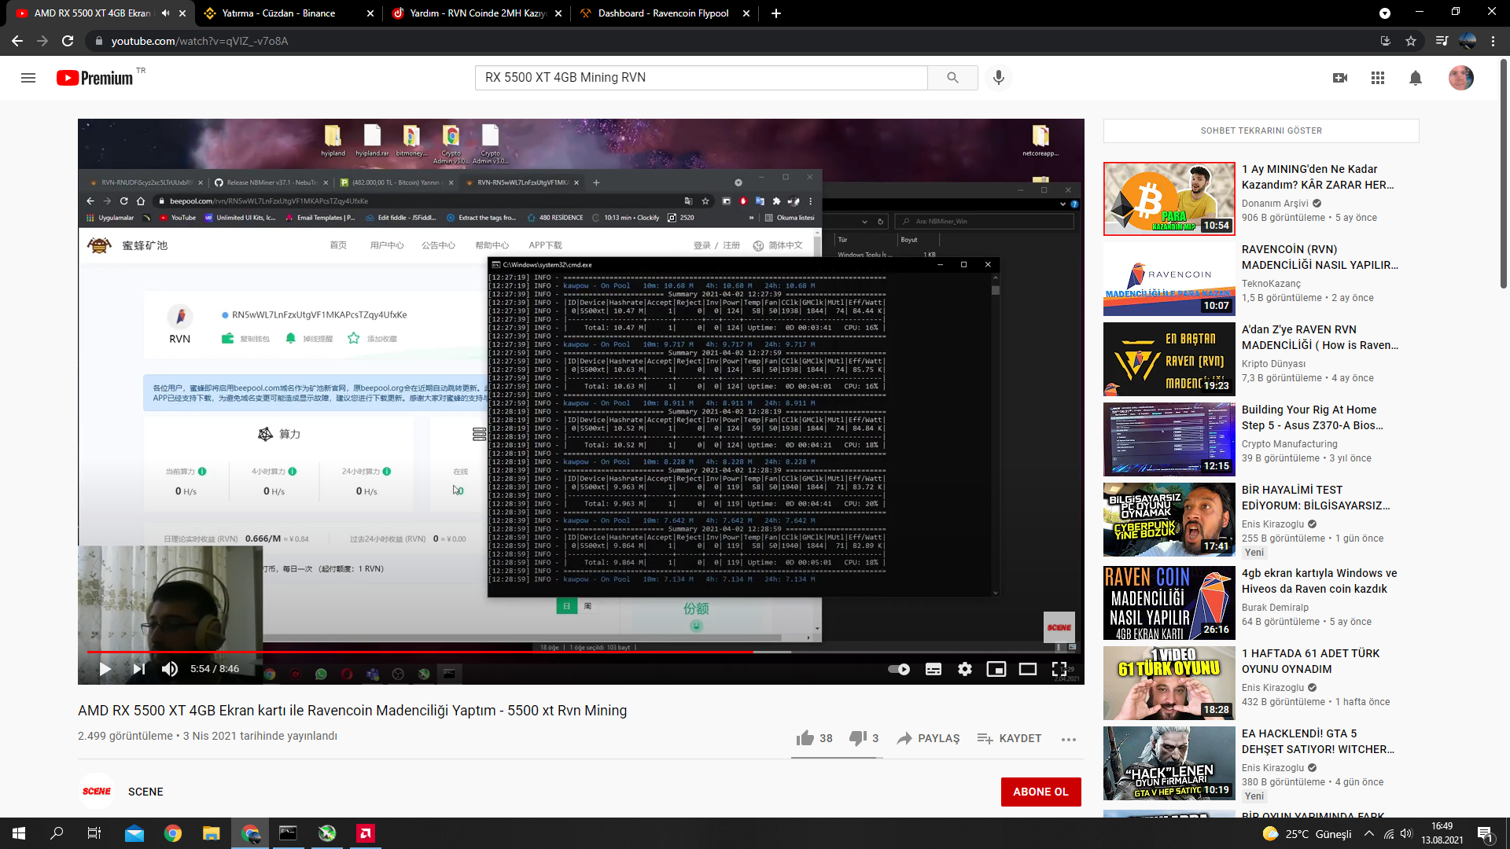
Task: Mute the video player volume
Action: 170,669
